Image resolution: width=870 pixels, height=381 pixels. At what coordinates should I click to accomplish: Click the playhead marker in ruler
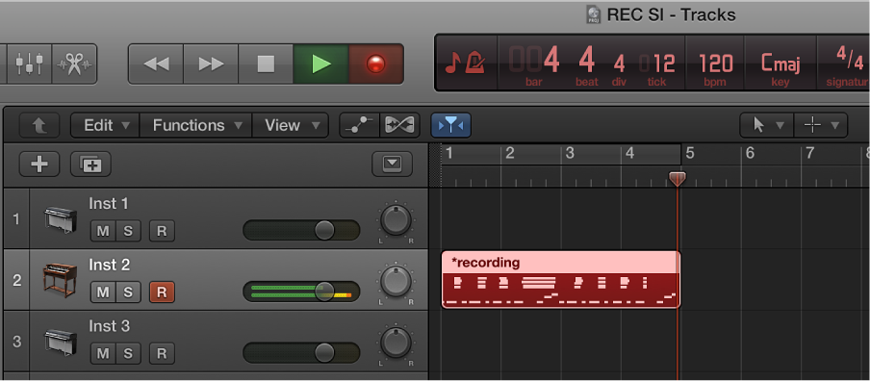pos(678,179)
